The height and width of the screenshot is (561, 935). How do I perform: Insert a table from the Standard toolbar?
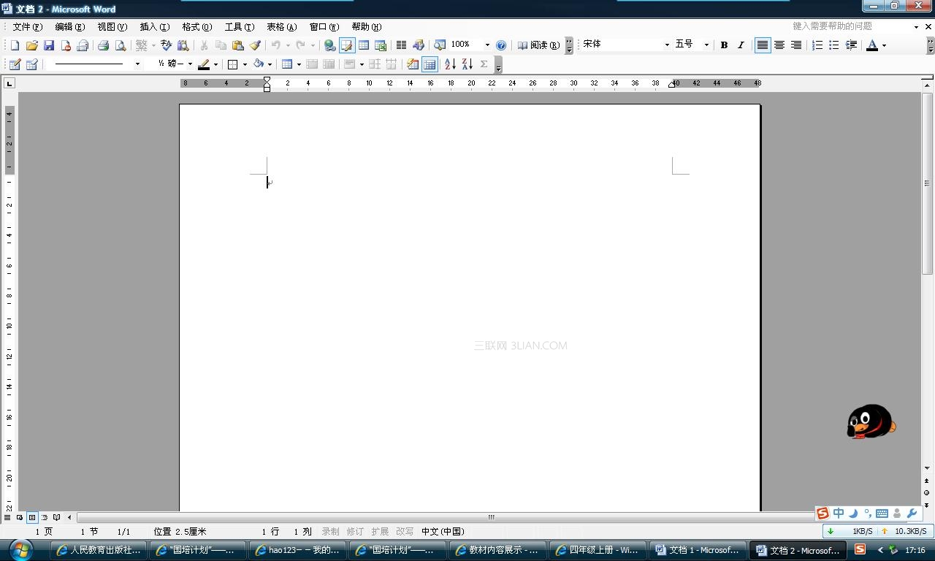364,45
